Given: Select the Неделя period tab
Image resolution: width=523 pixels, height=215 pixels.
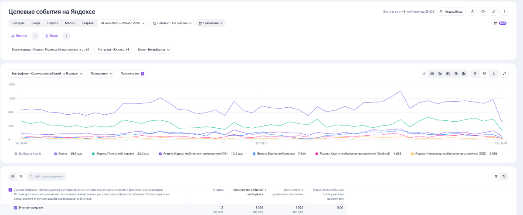Looking at the screenshot, I should click(53, 23).
